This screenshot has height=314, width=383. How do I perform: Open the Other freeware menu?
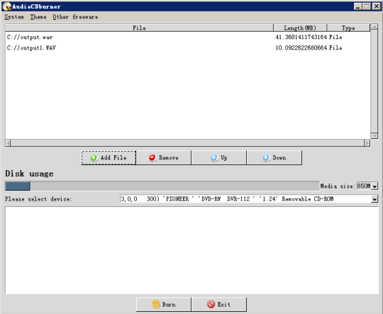click(x=75, y=17)
